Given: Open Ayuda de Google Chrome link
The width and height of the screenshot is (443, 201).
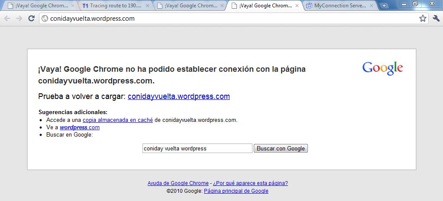Looking at the screenshot, I should [178, 183].
